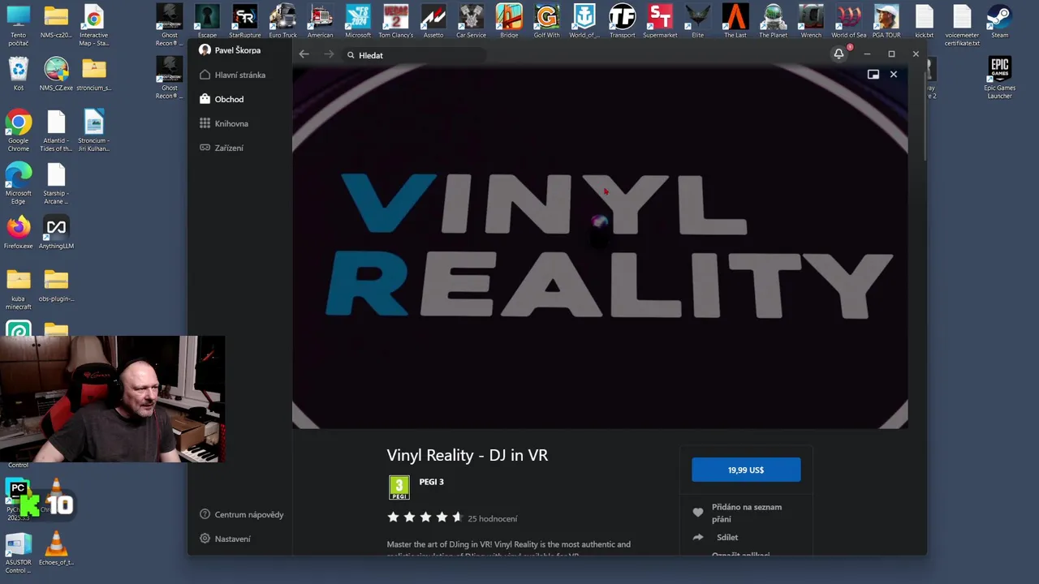
Task: Click Přidáno na seznam přání label
Action: [x=747, y=513]
